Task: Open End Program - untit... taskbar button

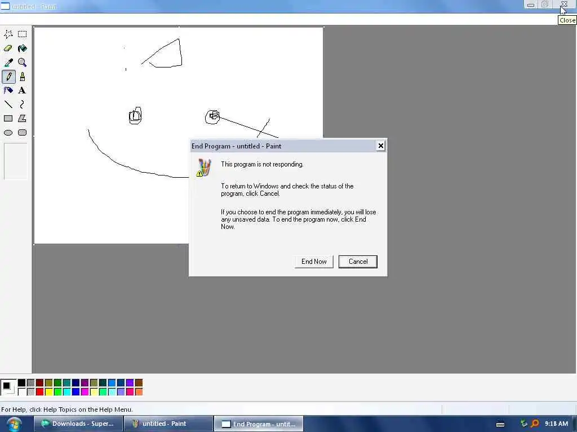Action: (259, 424)
